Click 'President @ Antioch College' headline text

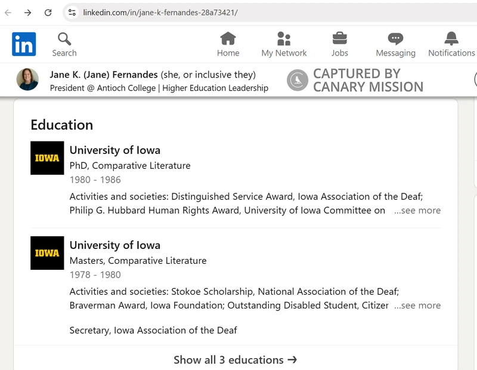click(103, 88)
